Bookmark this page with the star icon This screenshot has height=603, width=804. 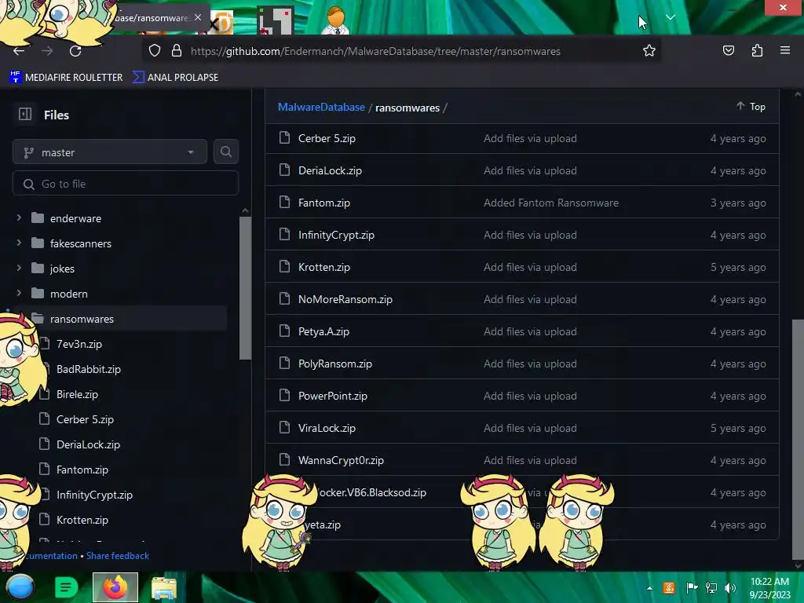click(649, 50)
